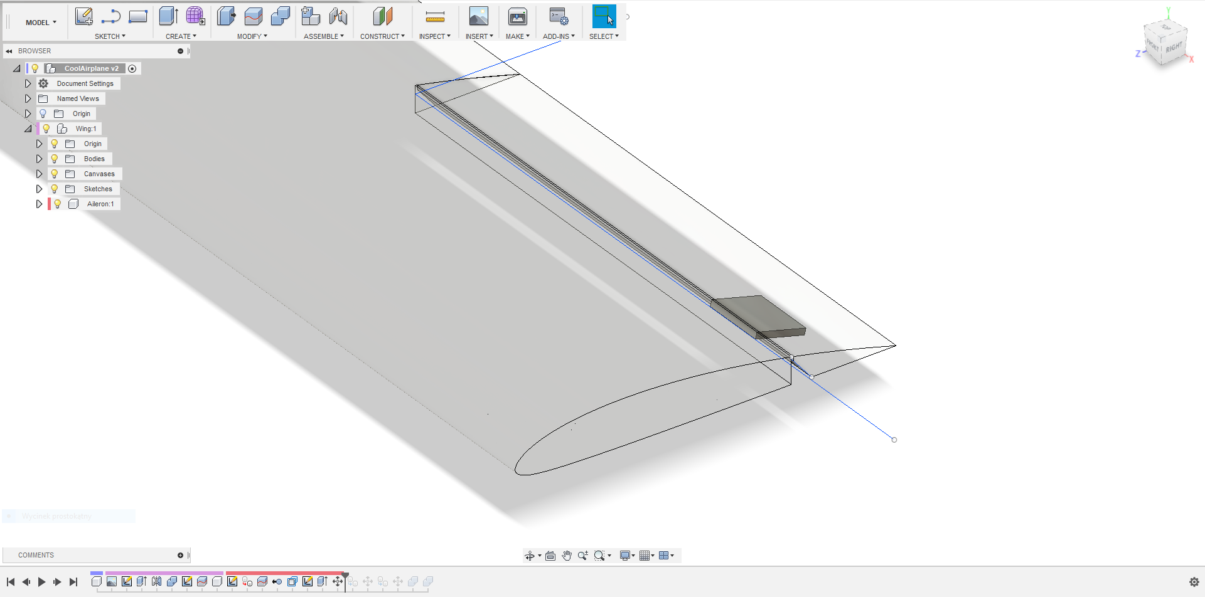The image size is (1205, 597).
Task: Open the CREATE menu
Action: click(x=181, y=36)
